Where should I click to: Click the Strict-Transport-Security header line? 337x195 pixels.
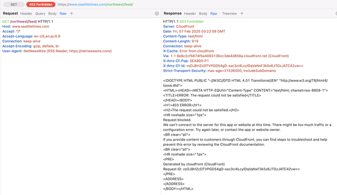[x=220, y=71]
